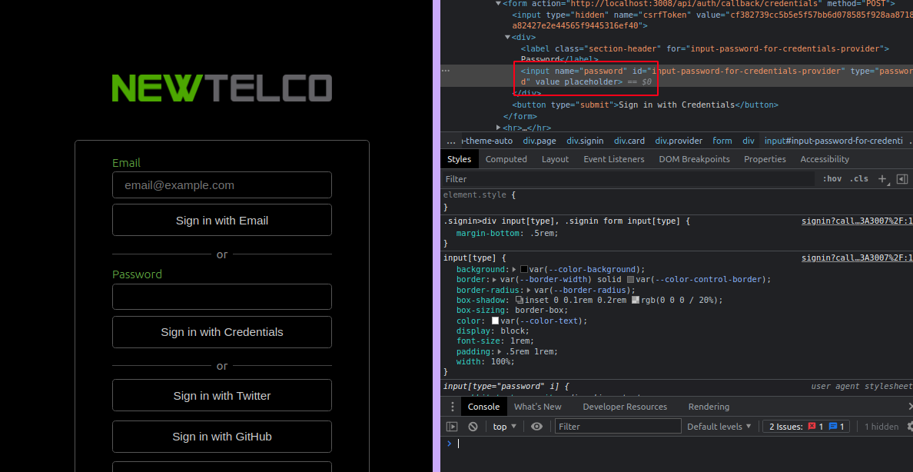Toggle the .cls element classes panel
Screen dimensions: 913x472
859,179
